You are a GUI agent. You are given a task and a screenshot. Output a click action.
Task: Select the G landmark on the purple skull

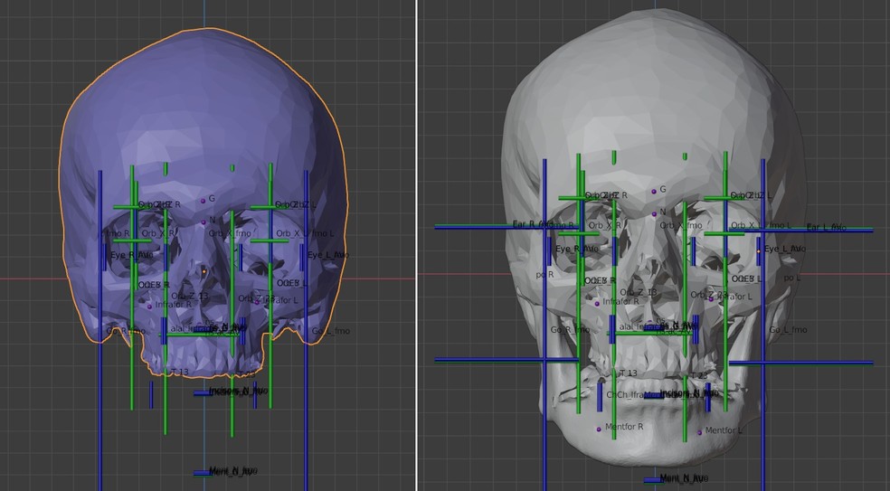203,201
